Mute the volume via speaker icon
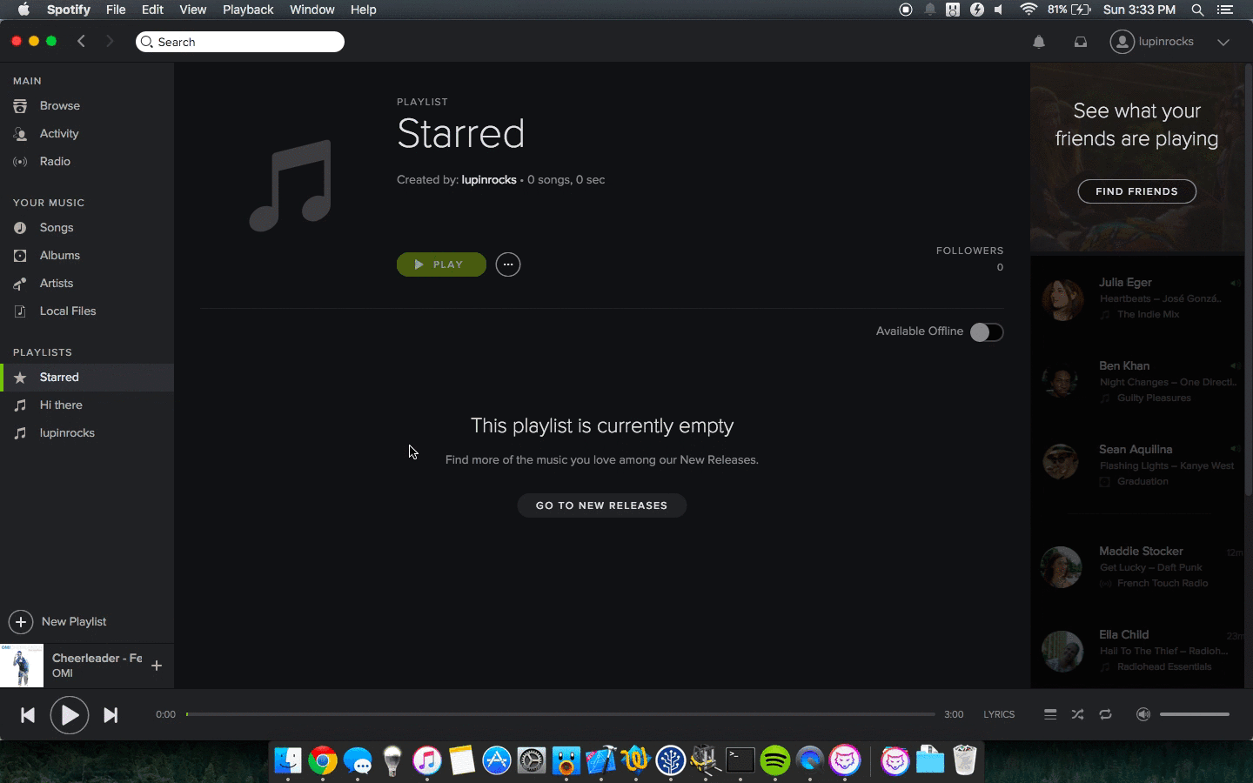This screenshot has height=783, width=1253. click(1143, 714)
